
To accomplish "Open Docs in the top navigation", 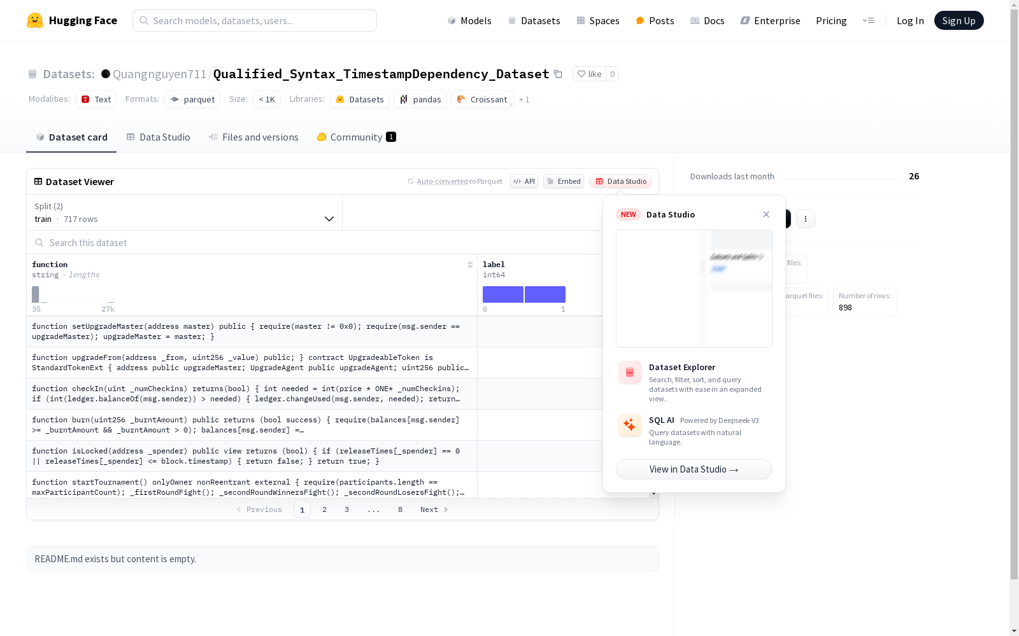I will pos(707,20).
